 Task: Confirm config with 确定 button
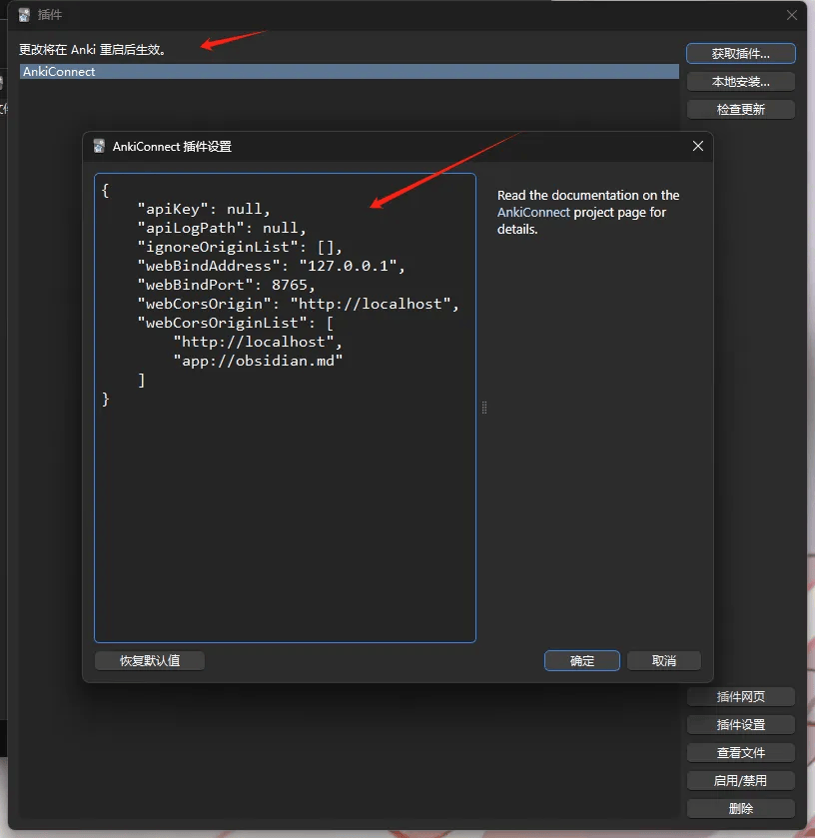coord(582,660)
